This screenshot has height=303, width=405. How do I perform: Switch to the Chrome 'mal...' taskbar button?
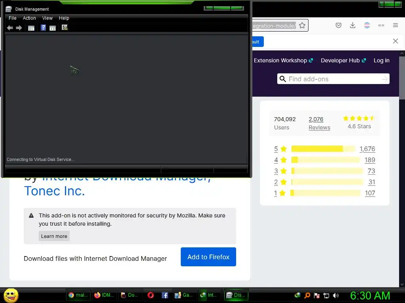78,295
